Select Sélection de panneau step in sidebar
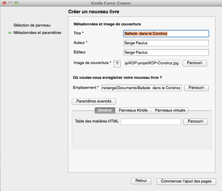This screenshot has height=191, width=222. click(x=32, y=25)
